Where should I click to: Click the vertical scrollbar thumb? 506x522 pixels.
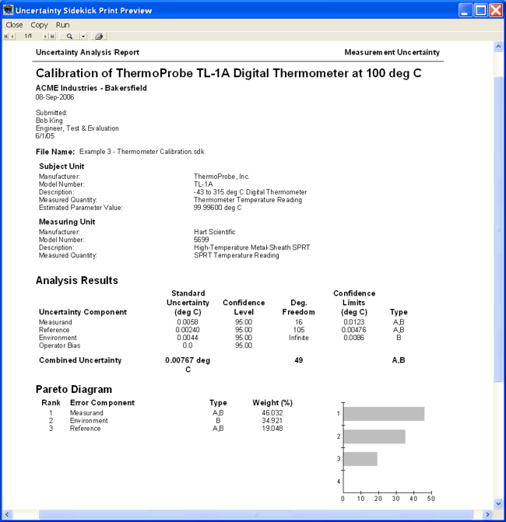(x=498, y=229)
